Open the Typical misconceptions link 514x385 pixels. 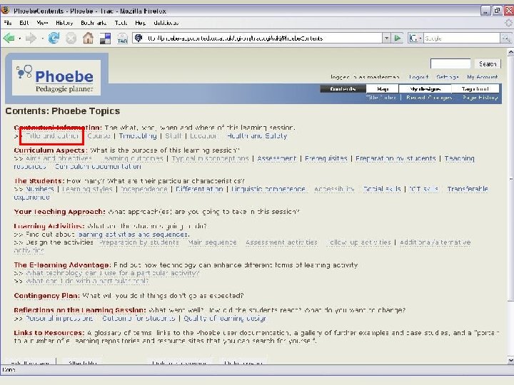pyautogui.click(x=210, y=158)
